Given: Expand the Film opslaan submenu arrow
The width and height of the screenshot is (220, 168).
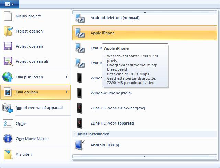Looking at the screenshot, I should [x=67, y=92].
